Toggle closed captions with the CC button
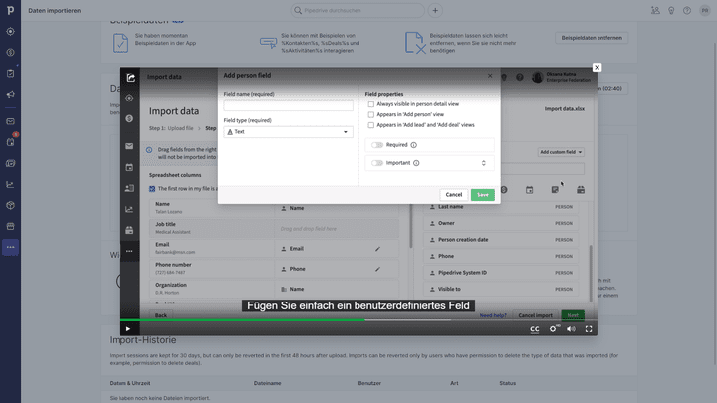 534,329
